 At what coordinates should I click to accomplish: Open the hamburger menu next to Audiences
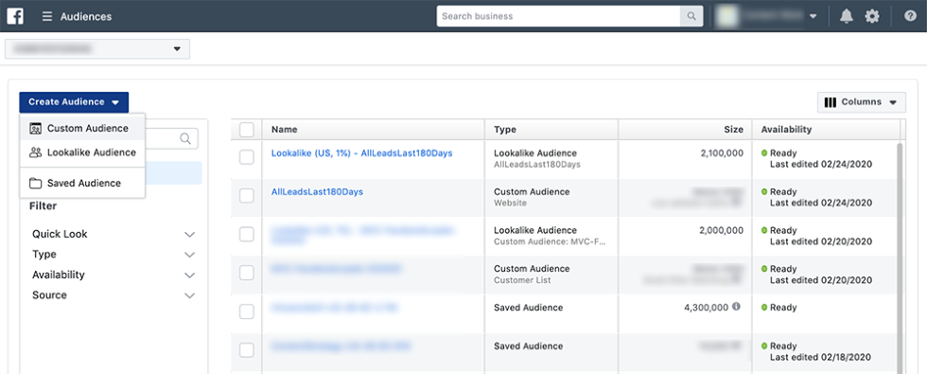click(x=47, y=17)
